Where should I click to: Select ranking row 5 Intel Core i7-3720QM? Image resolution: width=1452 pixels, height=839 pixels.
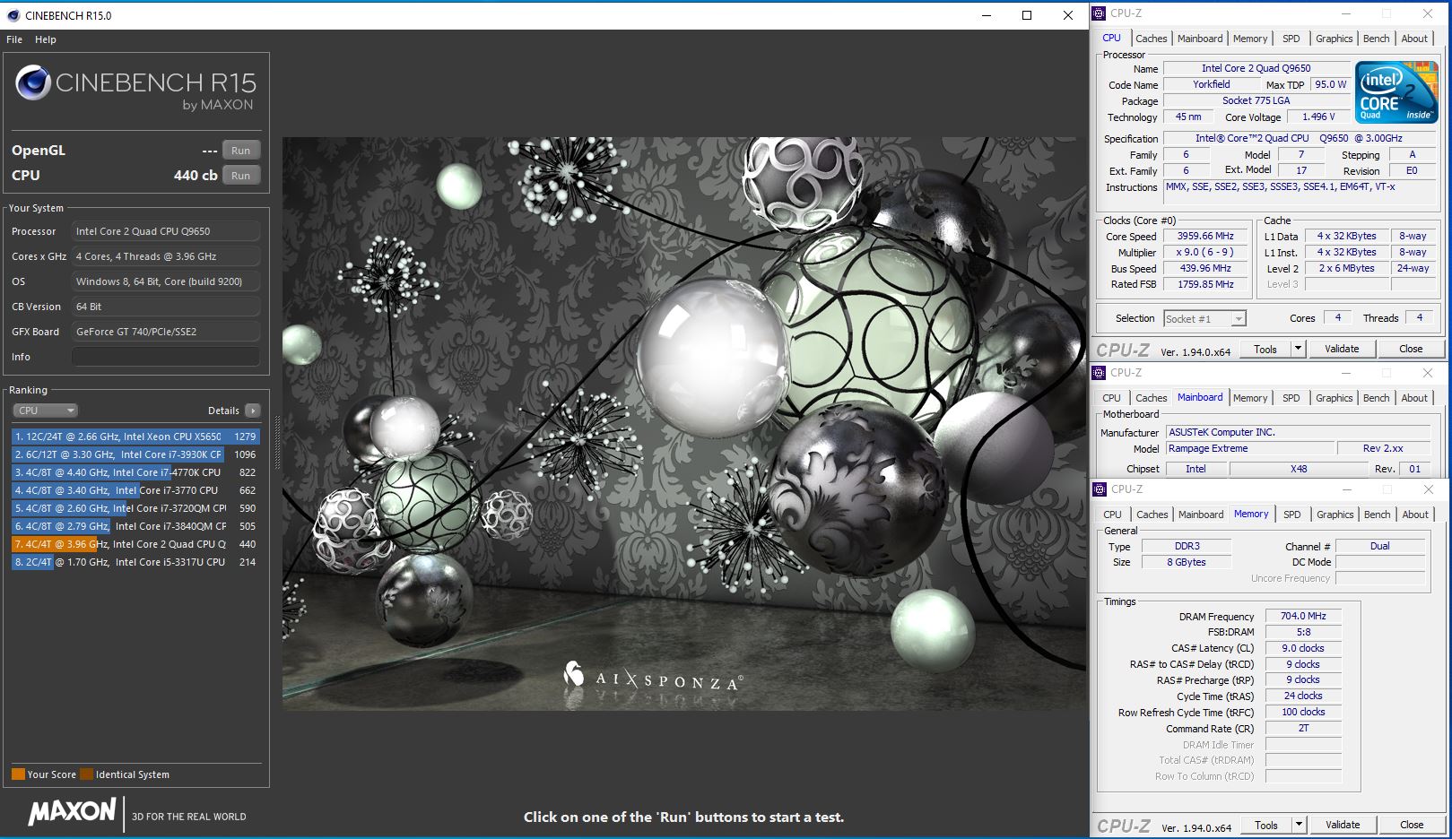135,508
